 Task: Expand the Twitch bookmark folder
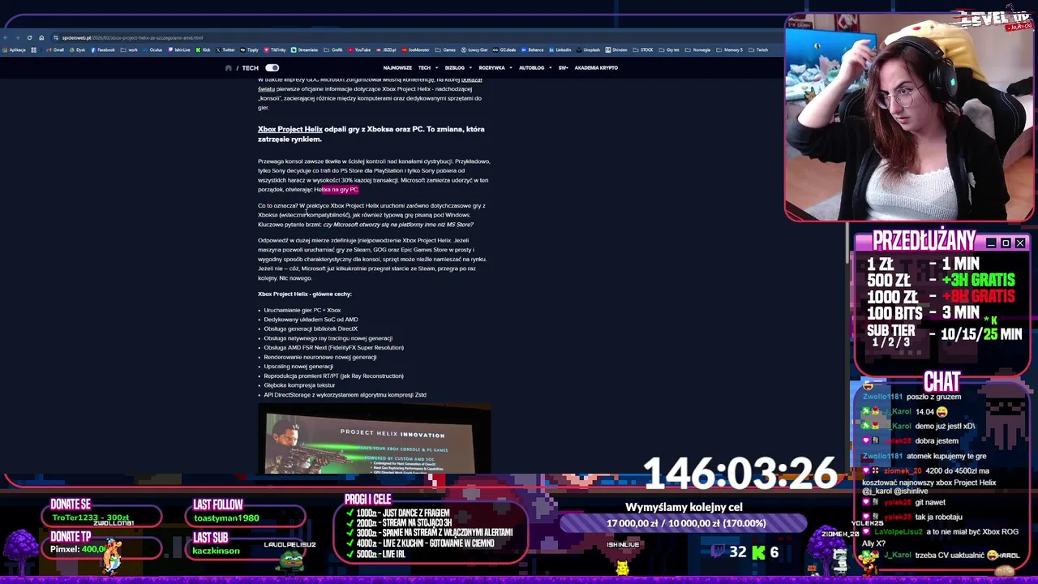757,49
